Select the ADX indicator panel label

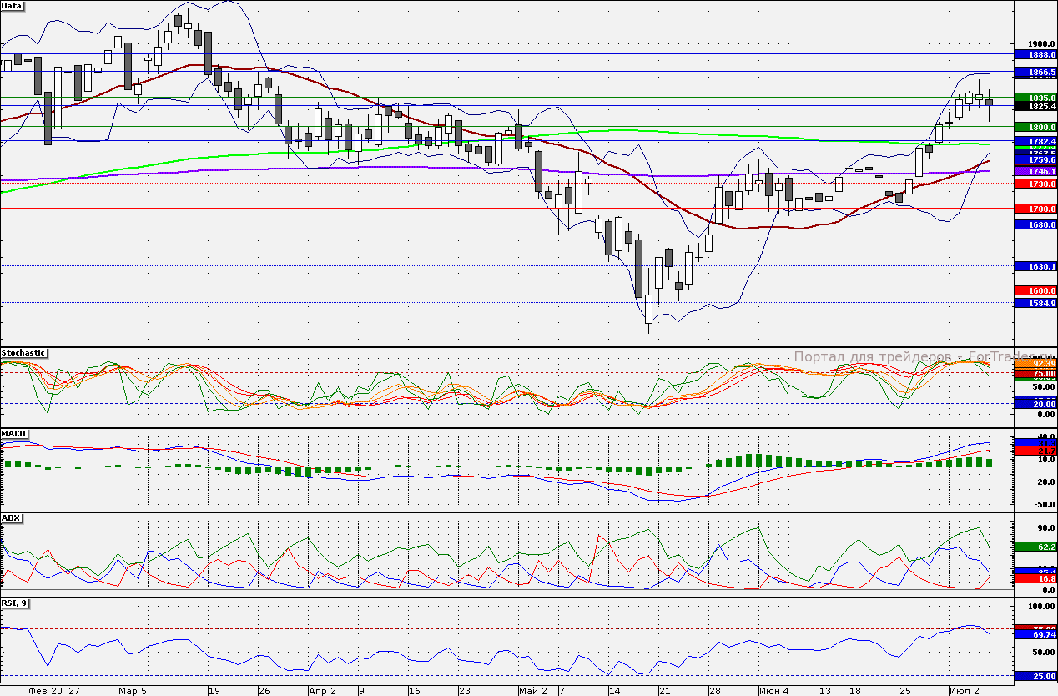point(12,518)
